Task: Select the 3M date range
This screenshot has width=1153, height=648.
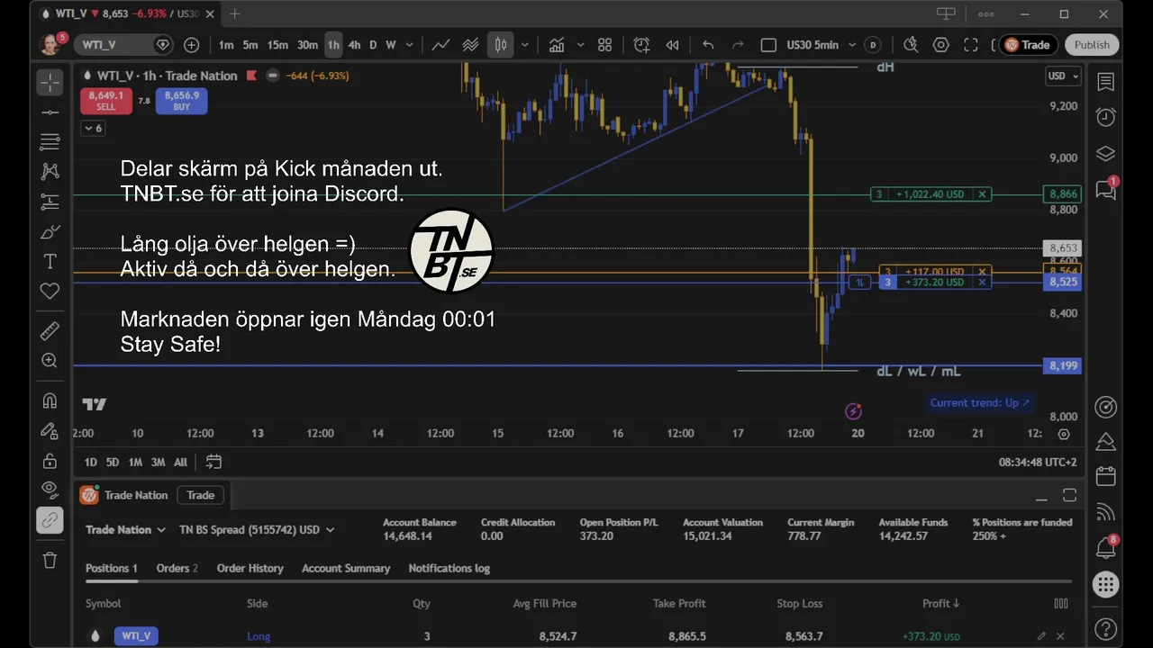Action: click(158, 462)
